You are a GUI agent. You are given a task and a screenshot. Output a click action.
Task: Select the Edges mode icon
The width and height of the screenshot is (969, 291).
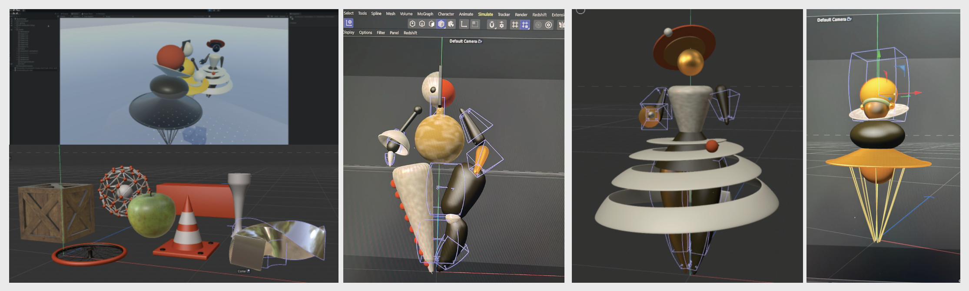pyautogui.click(x=422, y=24)
